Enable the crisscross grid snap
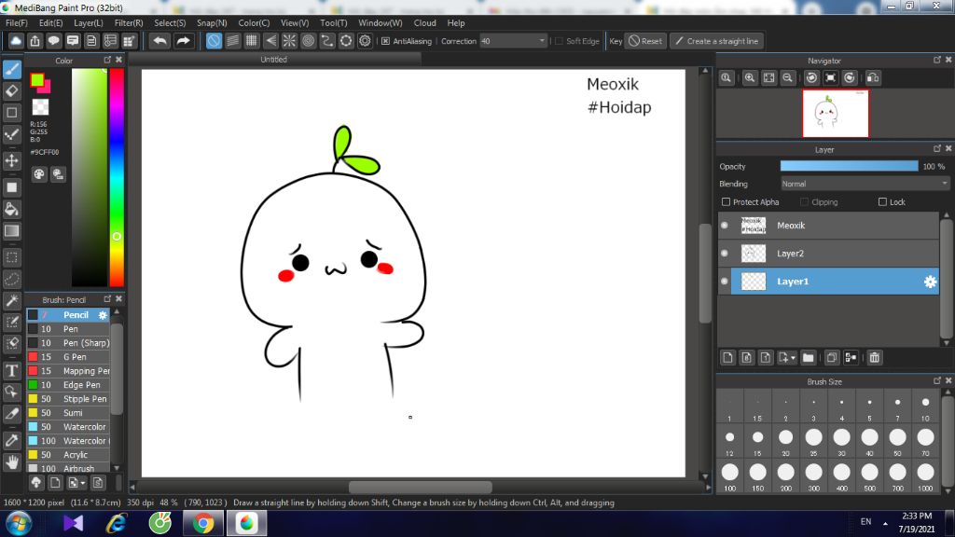 (252, 41)
